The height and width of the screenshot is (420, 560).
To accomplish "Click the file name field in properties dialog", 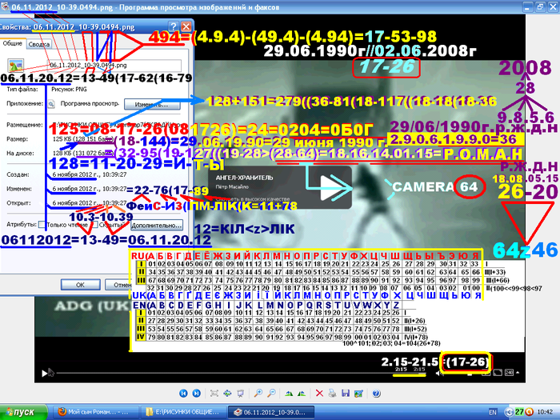I will [114, 66].
